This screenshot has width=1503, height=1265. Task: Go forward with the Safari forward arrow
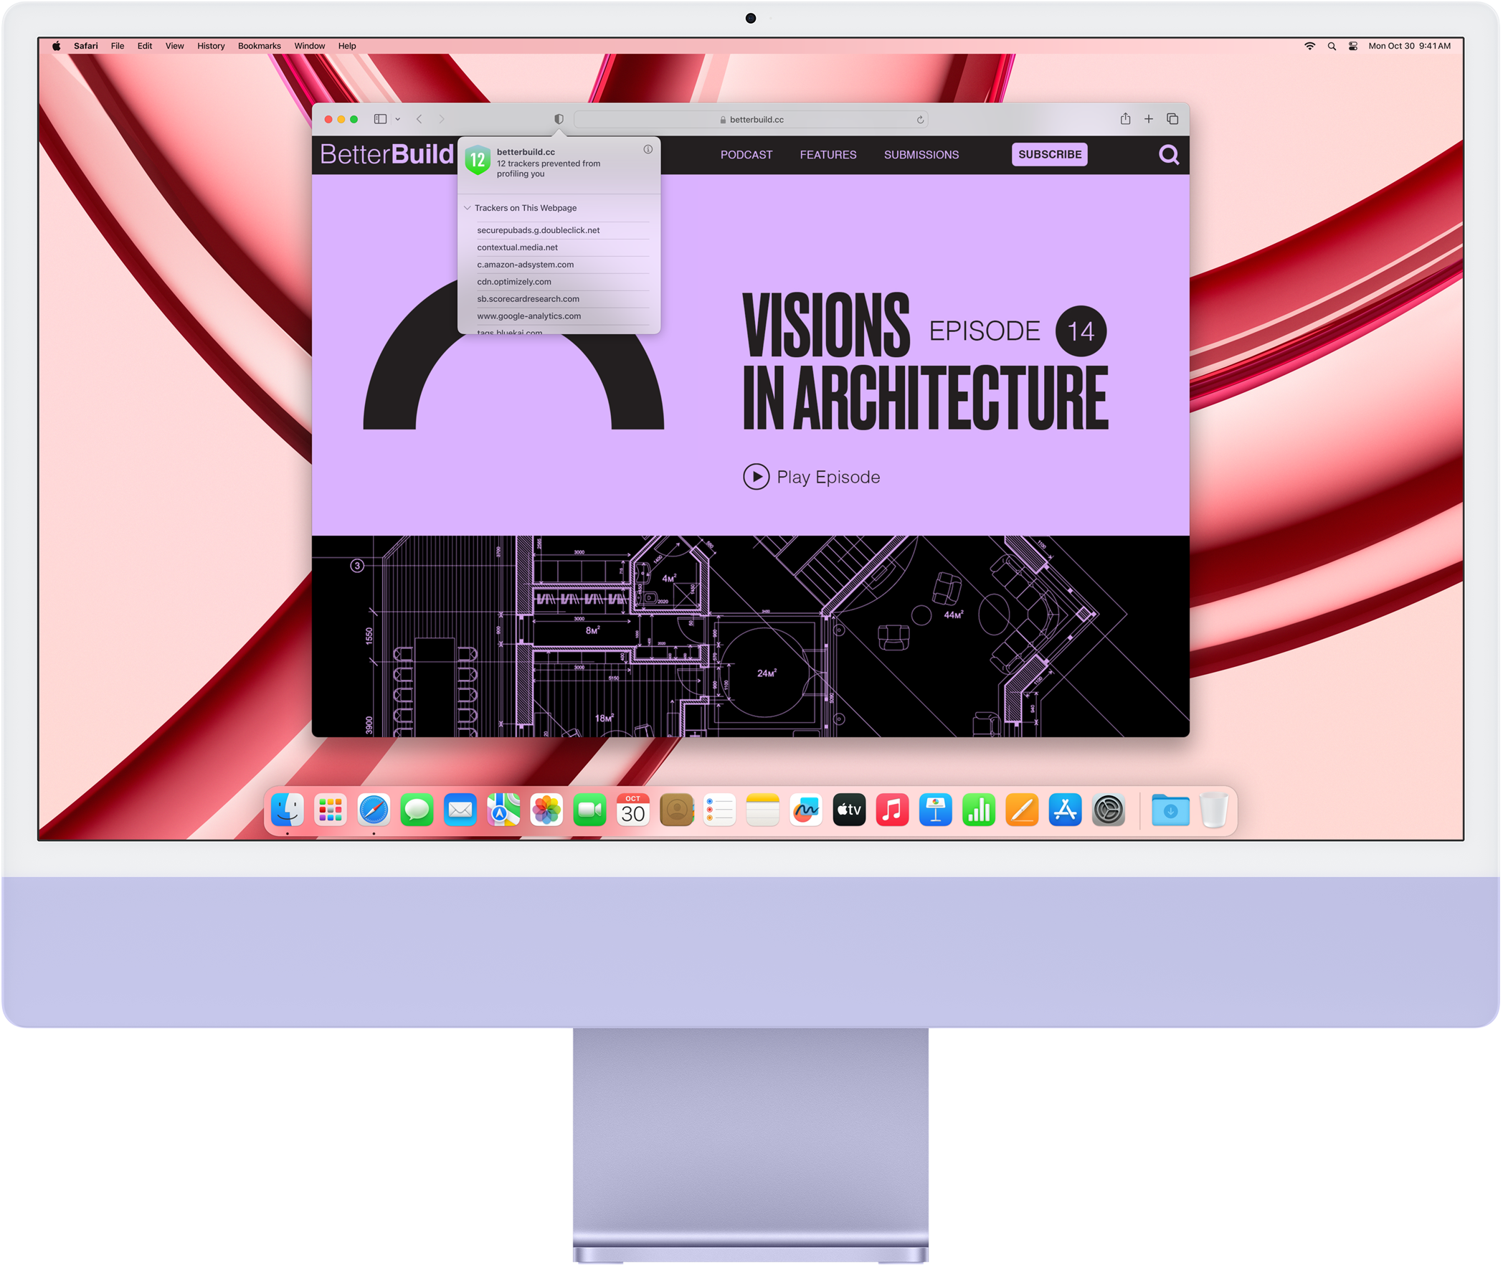pyautogui.click(x=442, y=119)
